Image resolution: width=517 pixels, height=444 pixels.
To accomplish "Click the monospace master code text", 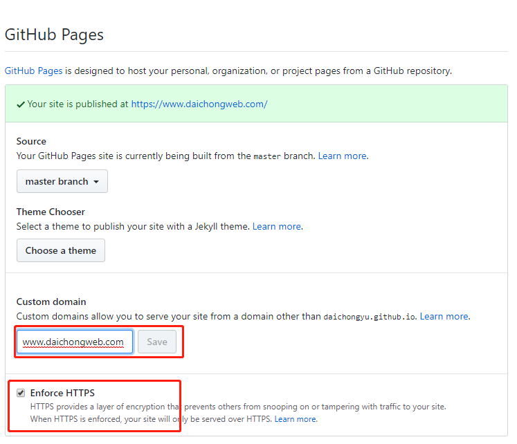I will pyautogui.click(x=267, y=156).
